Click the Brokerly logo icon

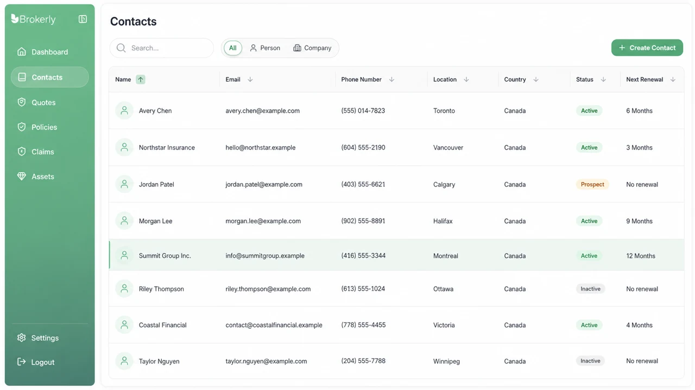(15, 19)
